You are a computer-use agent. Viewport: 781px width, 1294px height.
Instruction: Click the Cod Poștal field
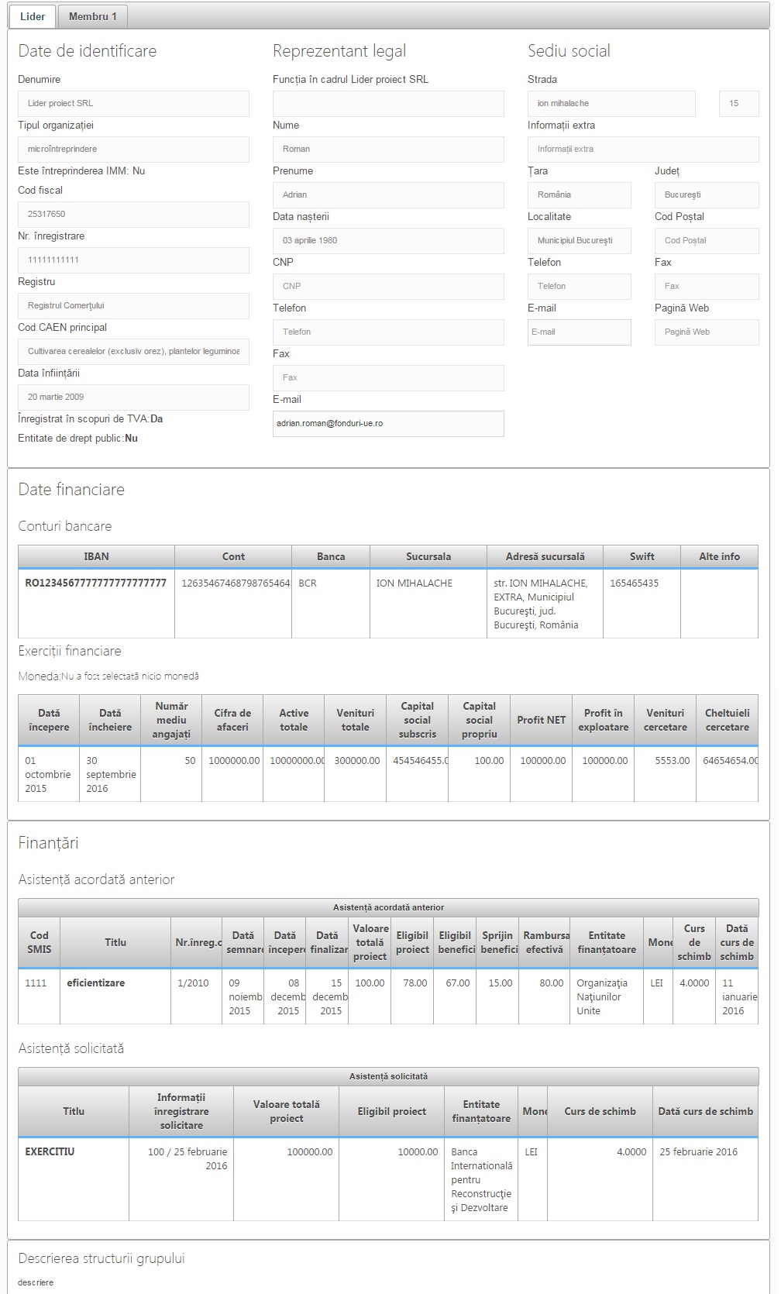[707, 241]
